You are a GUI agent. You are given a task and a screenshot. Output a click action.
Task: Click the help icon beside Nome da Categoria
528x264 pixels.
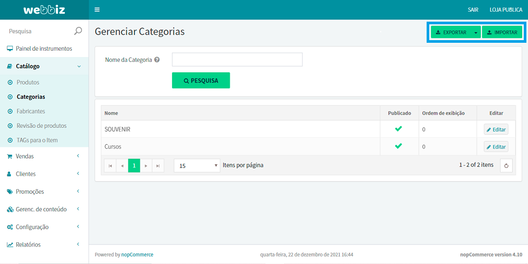(157, 60)
